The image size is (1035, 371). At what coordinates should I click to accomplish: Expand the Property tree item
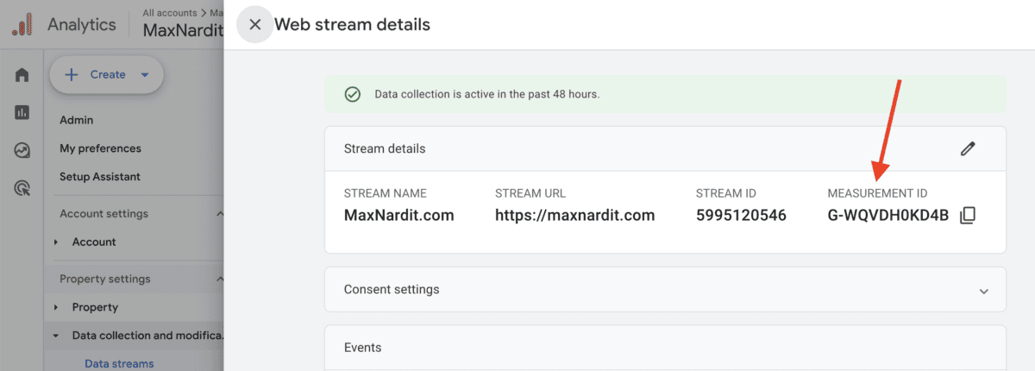click(x=56, y=307)
